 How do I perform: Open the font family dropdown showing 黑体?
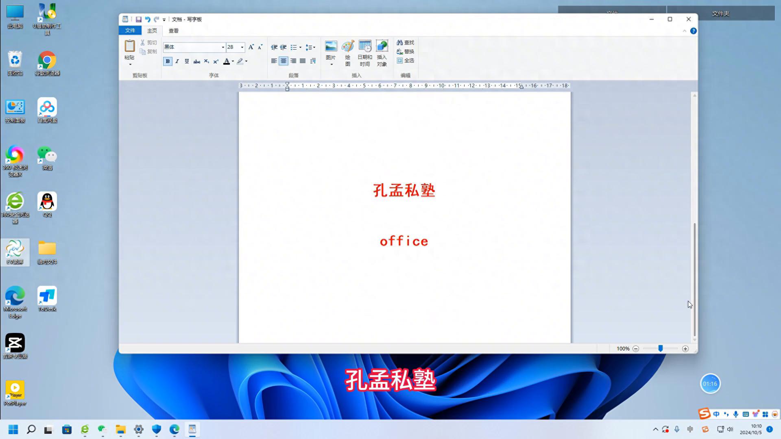pyautogui.click(x=223, y=47)
